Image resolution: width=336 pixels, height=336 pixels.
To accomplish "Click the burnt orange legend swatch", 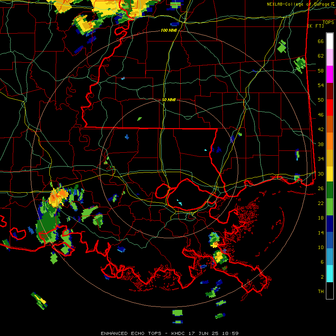I will [x=330, y=124].
